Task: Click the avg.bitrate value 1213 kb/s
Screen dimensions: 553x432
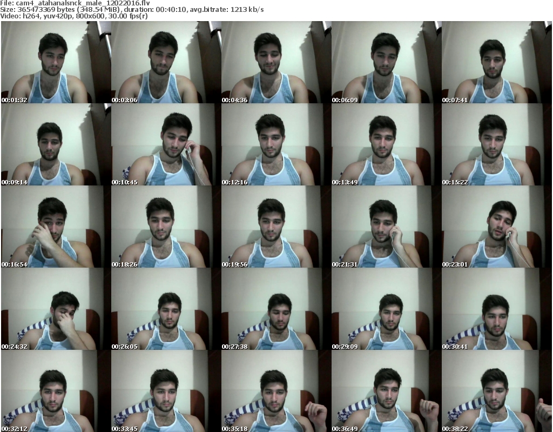Action: 247,10
